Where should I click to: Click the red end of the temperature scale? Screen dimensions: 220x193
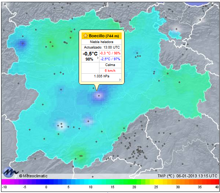tap(217, 182)
